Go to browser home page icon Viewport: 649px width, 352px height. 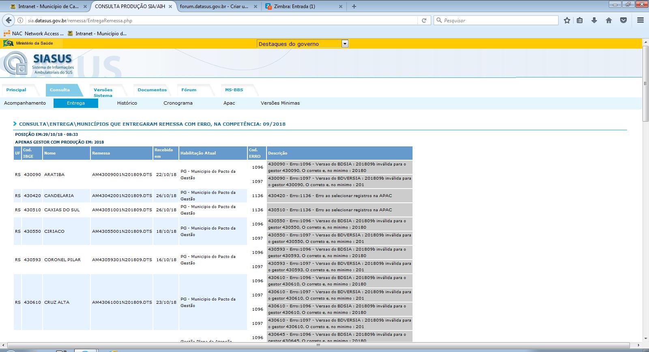pyautogui.click(x=609, y=20)
